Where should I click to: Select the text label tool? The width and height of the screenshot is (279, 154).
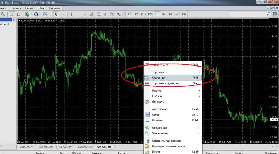112,14
